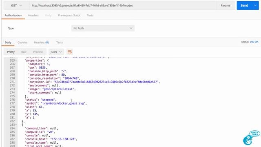Image resolution: width=261 pixels, height=147 pixels.
Task: Open the request Headers tab
Action: [x=33, y=16]
